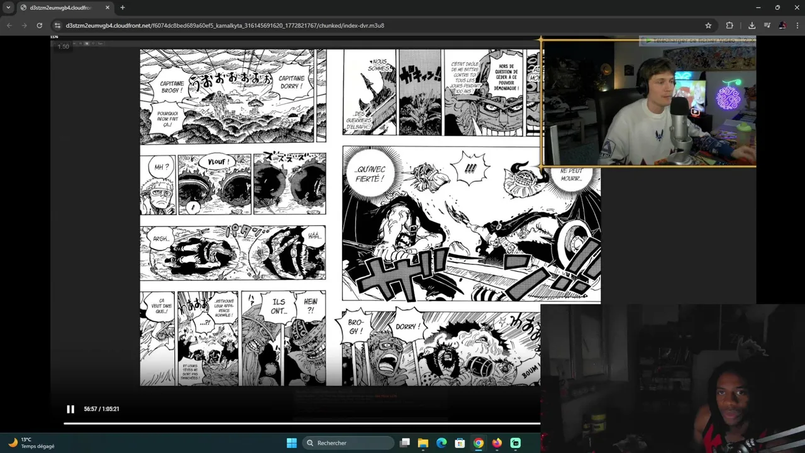Open the browser extensions menu

click(730, 25)
